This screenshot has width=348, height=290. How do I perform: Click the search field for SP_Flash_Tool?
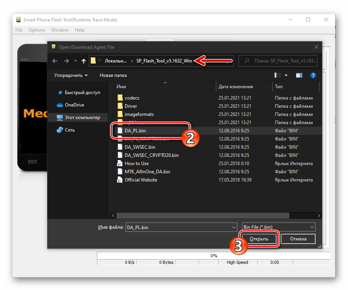(x=278, y=61)
